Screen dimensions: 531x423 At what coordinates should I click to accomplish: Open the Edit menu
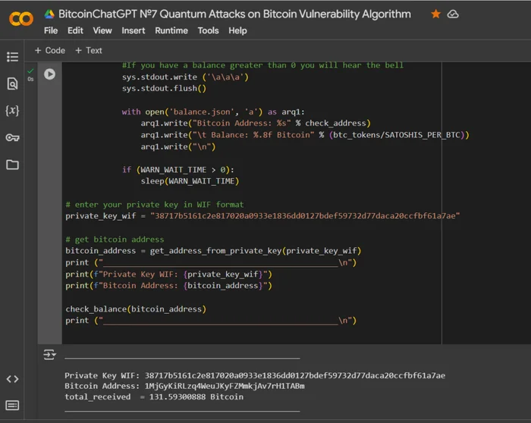coord(75,30)
